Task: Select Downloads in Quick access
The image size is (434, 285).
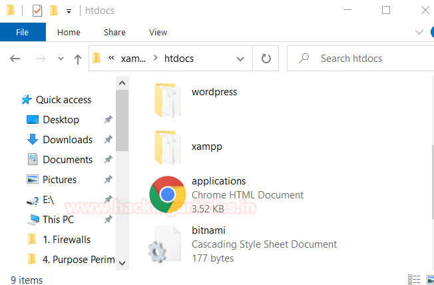Action: coord(67,140)
